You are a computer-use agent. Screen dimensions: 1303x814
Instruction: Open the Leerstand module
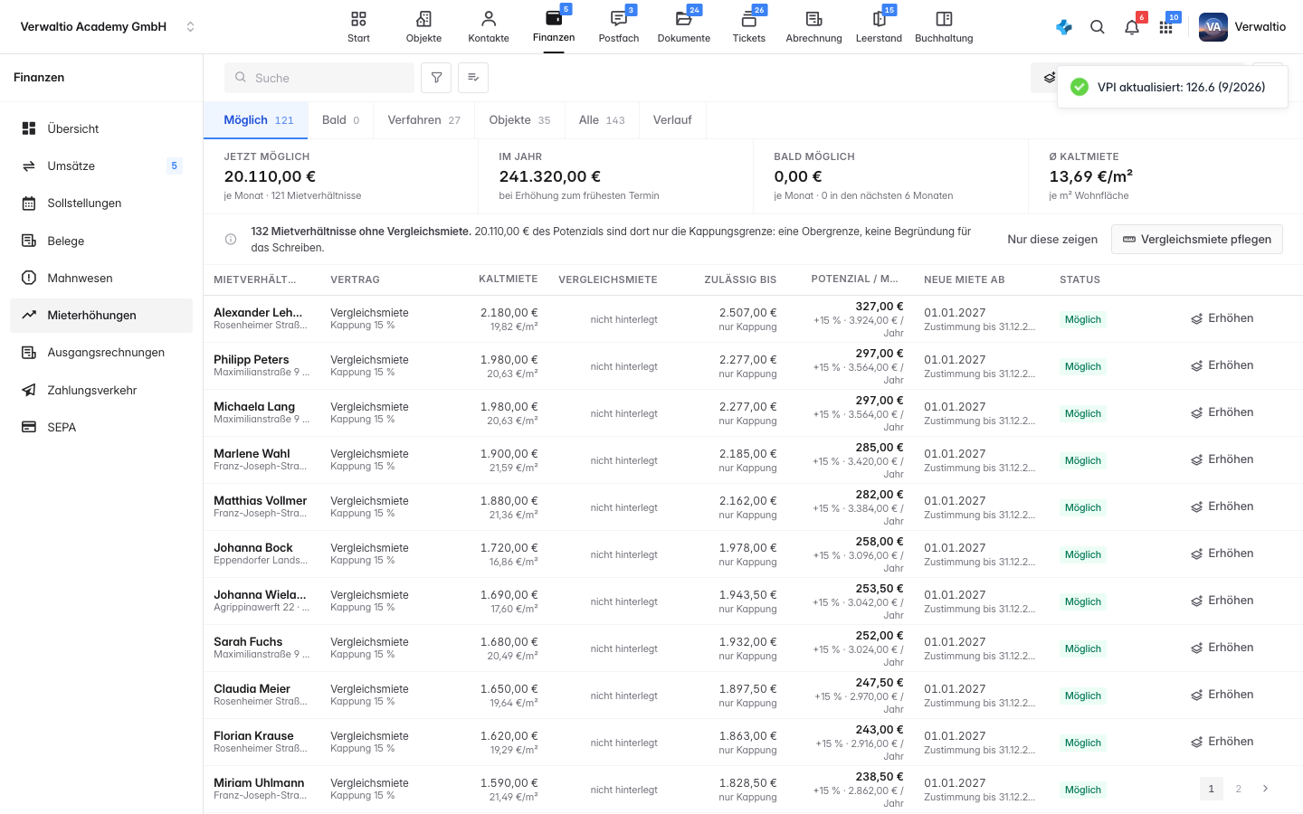click(x=879, y=27)
